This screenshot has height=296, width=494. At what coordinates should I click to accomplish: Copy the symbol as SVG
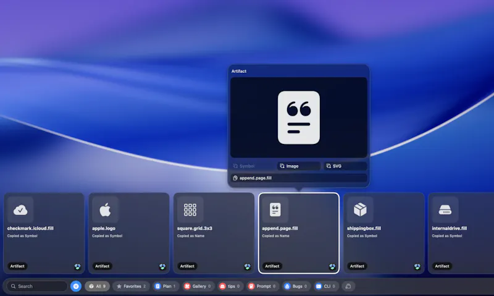tap(345, 166)
